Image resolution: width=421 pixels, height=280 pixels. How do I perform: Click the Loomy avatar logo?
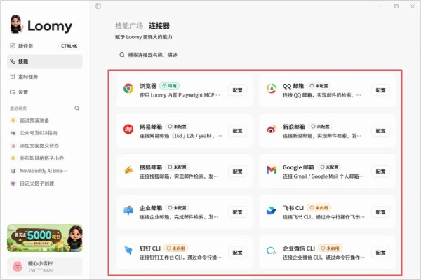pos(16,24)
